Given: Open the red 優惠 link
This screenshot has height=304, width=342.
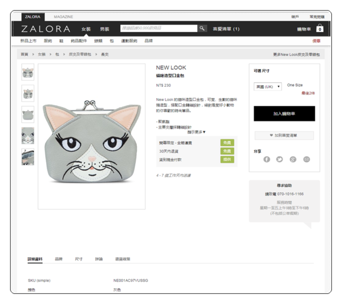Looking at the screenshot, I should 316,41.
